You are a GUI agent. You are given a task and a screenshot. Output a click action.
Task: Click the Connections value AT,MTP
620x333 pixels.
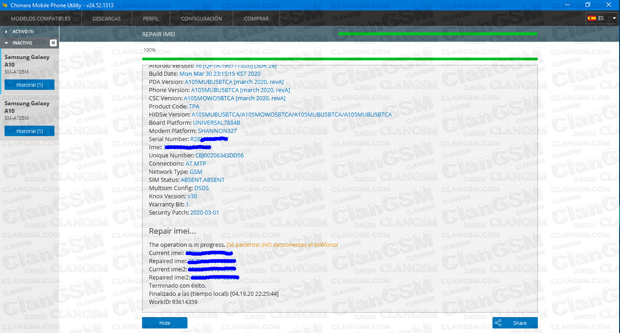[196, 163]
